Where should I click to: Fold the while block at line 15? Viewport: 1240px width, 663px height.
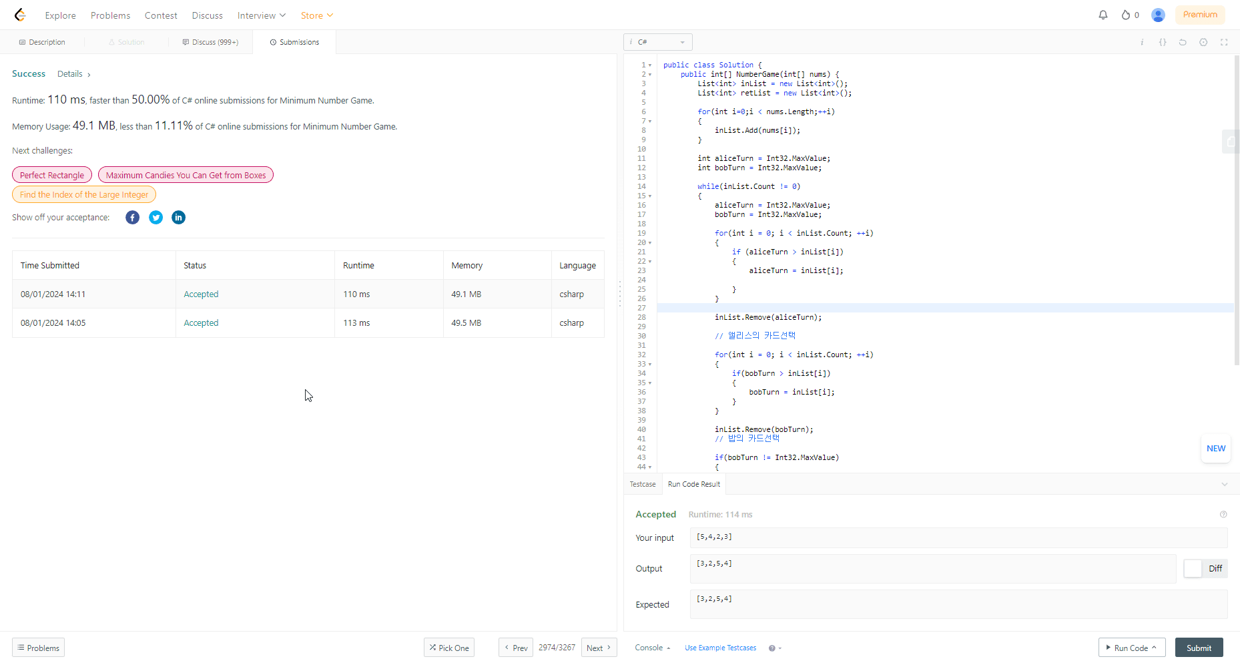click(x=650, y=196)
